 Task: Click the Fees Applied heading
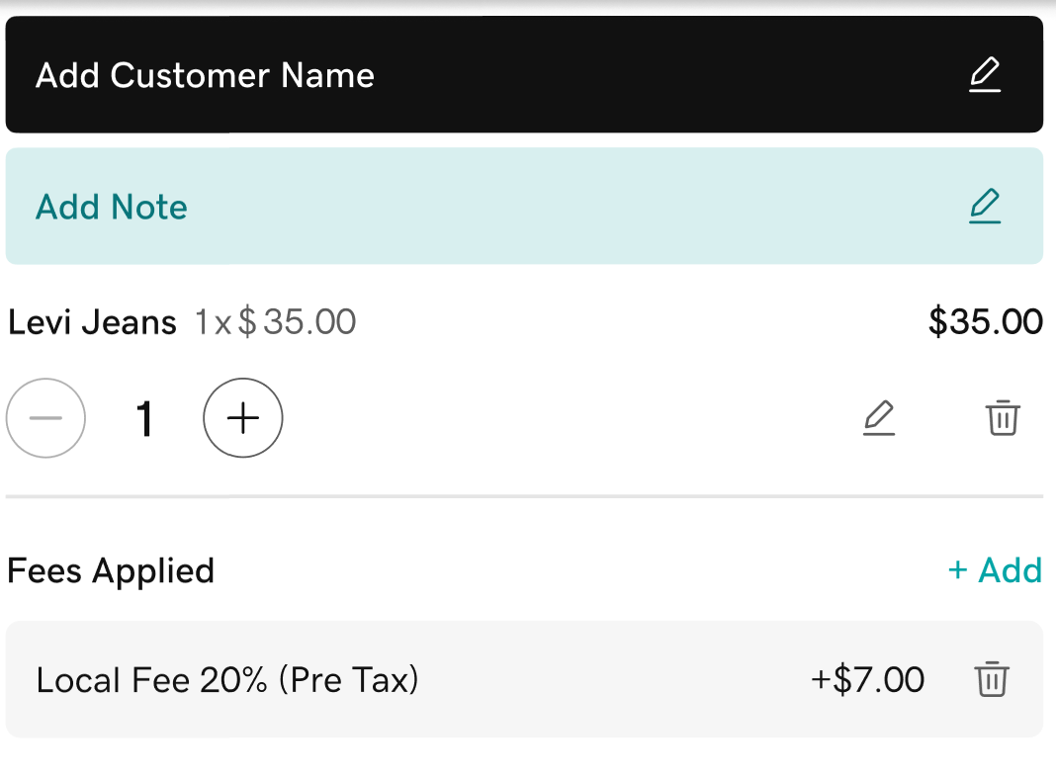pos(111,570)
